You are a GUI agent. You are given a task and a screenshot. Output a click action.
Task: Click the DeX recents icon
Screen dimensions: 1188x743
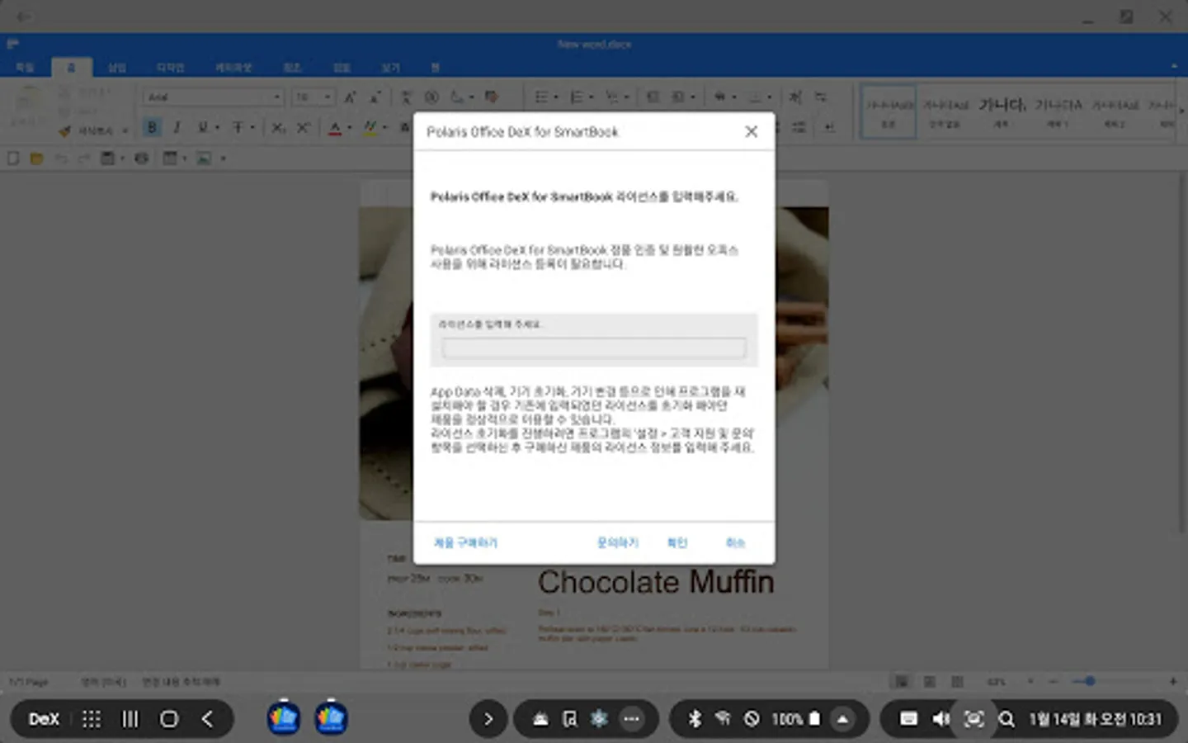130,719
